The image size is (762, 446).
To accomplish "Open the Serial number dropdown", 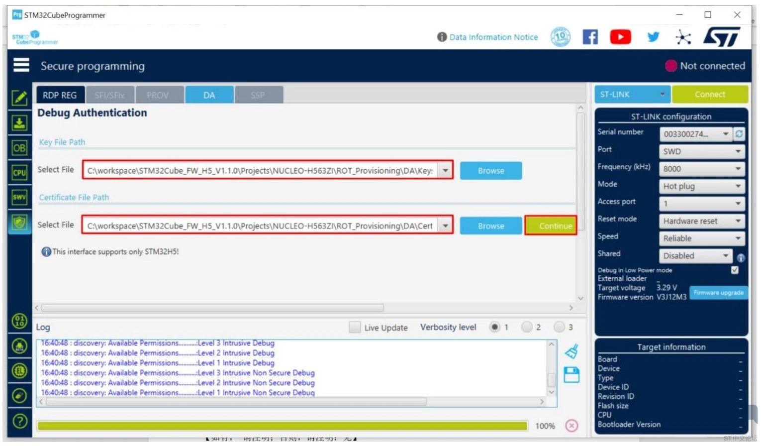I will [x=696, y=134].
